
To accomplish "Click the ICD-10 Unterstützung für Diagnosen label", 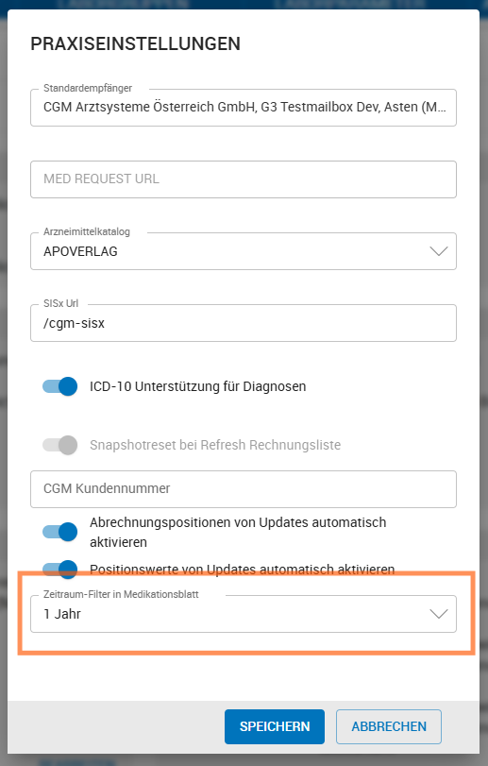I will click(x=197, y=386).
